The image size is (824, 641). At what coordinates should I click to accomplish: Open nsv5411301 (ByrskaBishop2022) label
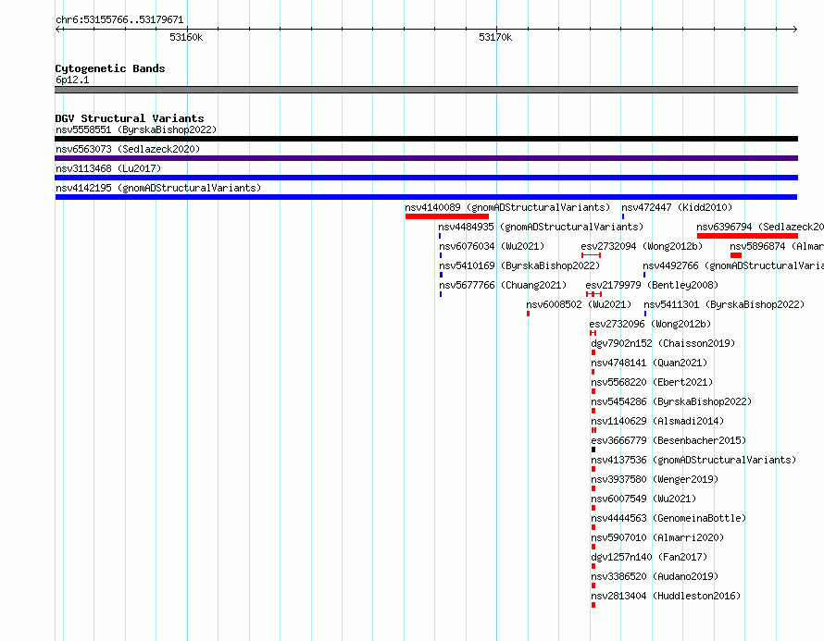pyautogui.click(x=724, y=304)
